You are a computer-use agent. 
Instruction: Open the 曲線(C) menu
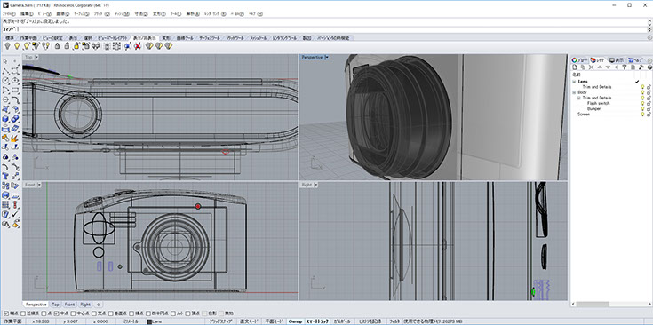[x=62, y=13]
